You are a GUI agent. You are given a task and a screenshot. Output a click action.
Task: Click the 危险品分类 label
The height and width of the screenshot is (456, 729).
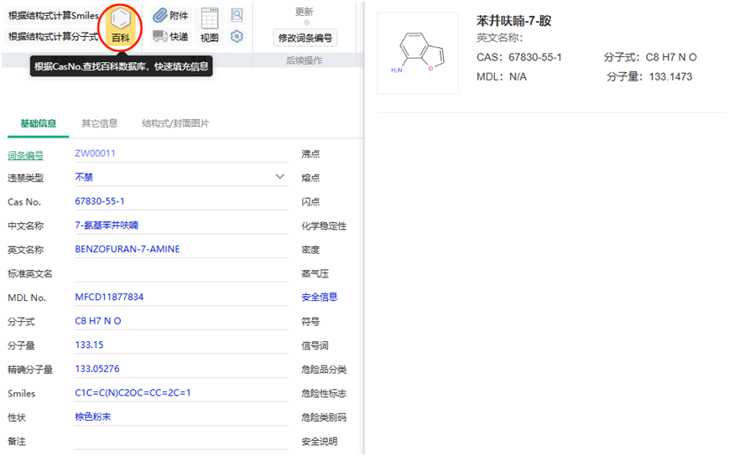(x=324, y=370)
